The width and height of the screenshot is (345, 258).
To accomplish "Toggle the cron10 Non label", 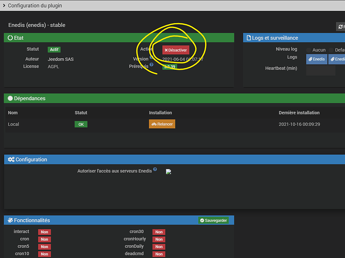I will pos(44,254).
